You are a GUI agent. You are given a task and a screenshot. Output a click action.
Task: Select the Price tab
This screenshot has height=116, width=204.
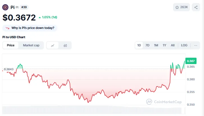pyautogui.click(x=11, y=45)
